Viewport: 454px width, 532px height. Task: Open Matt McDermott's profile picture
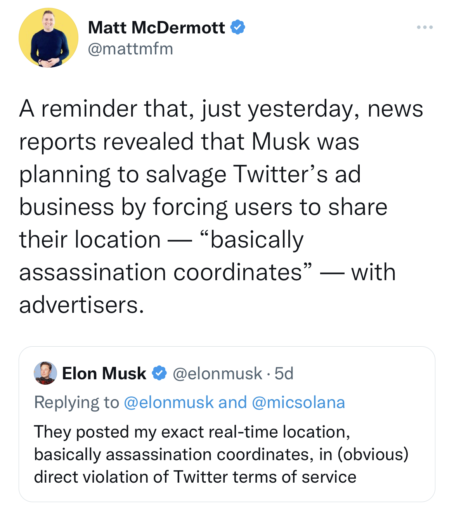(x=49, y=38)
